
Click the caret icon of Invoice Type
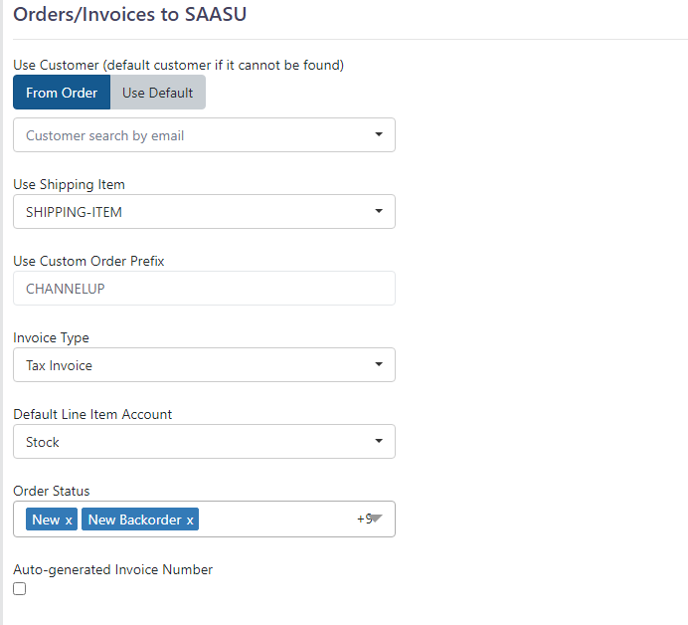[x=379, y=364]
